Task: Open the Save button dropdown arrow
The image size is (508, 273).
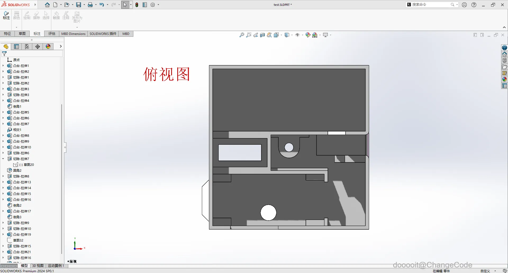Action: click(84, 5)
